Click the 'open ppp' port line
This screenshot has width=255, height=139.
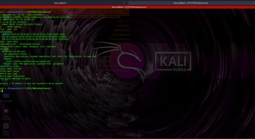coord(8,73)
